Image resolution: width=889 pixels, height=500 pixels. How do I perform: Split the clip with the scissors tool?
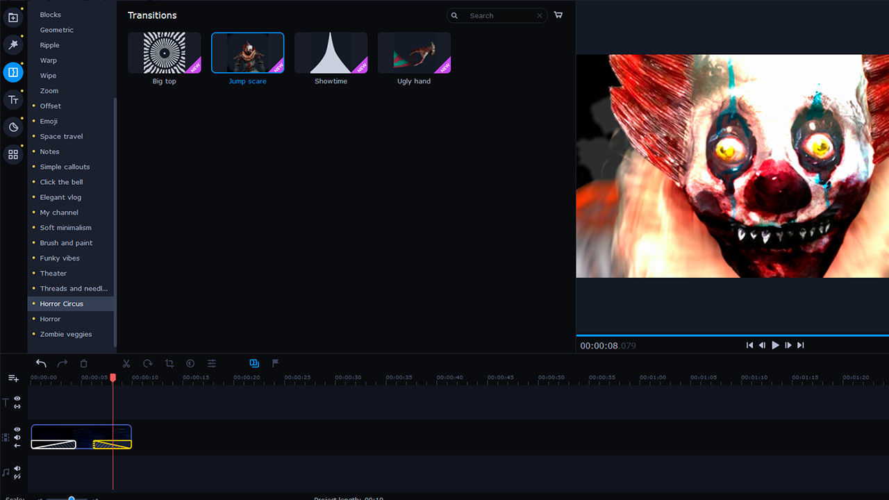point(126,363)
